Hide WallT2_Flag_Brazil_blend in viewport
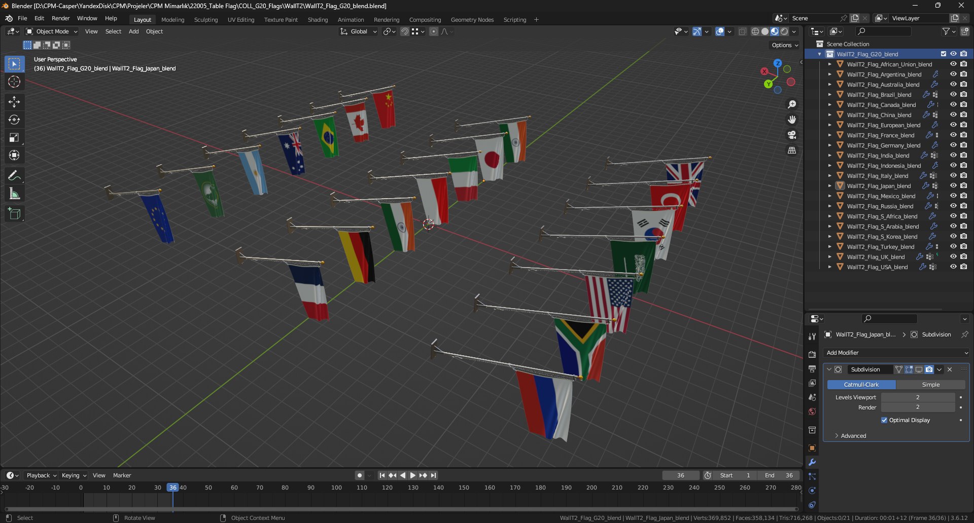The image size is (974, 523). coord(953,95)
